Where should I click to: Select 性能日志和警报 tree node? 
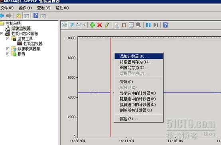(25, 33)
